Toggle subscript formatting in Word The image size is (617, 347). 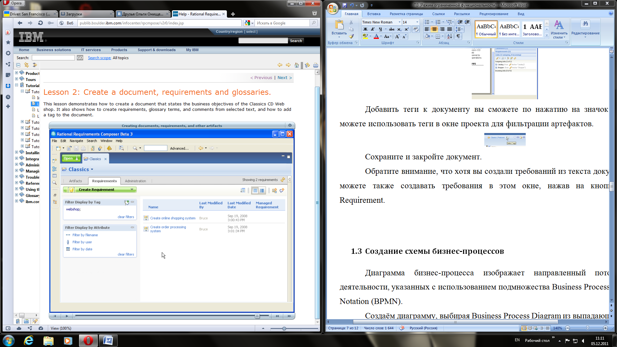(x=399, y=29)
